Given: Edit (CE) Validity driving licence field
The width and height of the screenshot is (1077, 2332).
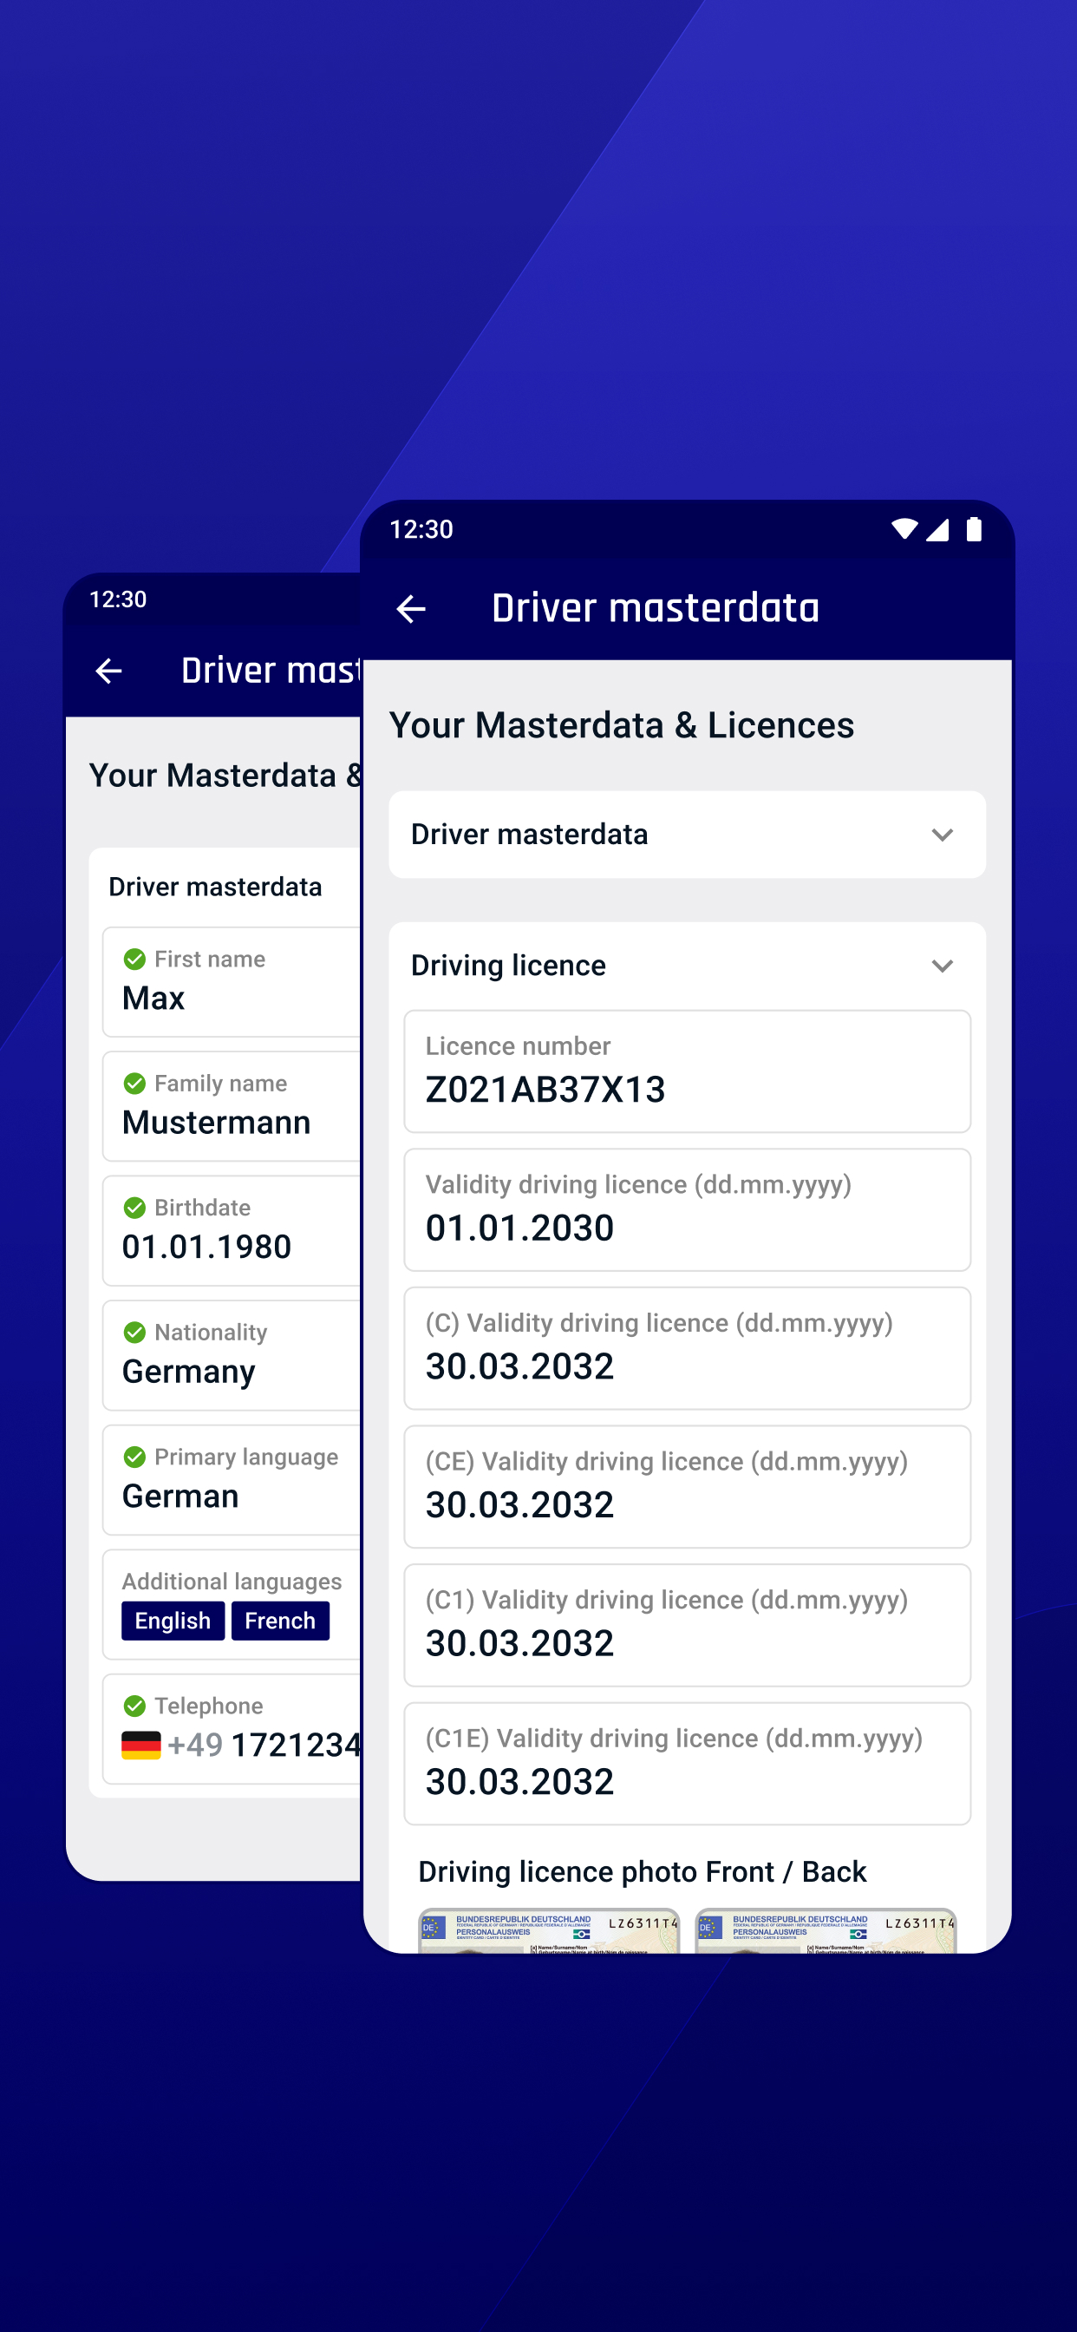Looking at the screenshot, I should click(687, 1486).
